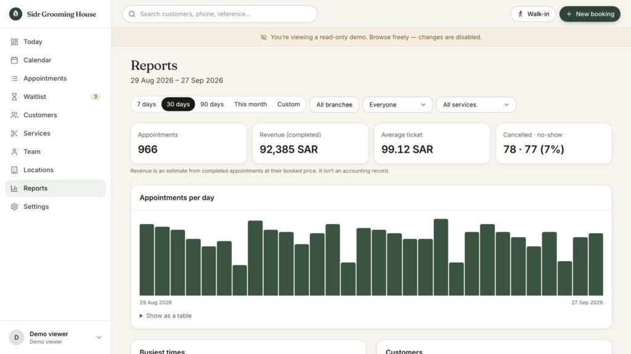Open Appointments from the sidebar
Image resolution: width=631 pixels, height=354 pixels.
tap(55, 78)
